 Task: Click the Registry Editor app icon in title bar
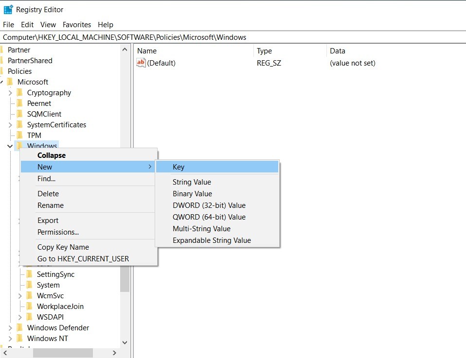8,9
